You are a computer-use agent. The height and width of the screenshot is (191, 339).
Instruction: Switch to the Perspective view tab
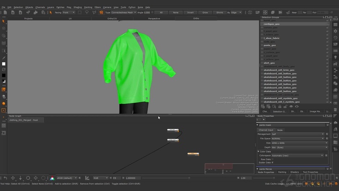(x=154, y=19)
